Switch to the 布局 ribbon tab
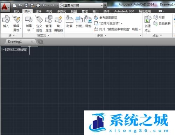This screenshot has height=135, width=175. click(x=49, y=11)
